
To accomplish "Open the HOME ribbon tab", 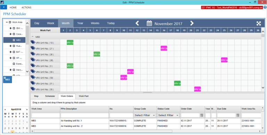I will (x=13, y=8).
